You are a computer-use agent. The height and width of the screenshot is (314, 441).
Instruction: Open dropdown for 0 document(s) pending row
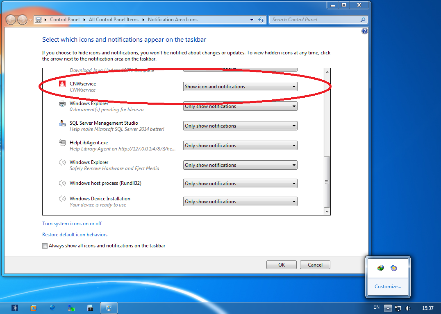click(x=240, y=106)
